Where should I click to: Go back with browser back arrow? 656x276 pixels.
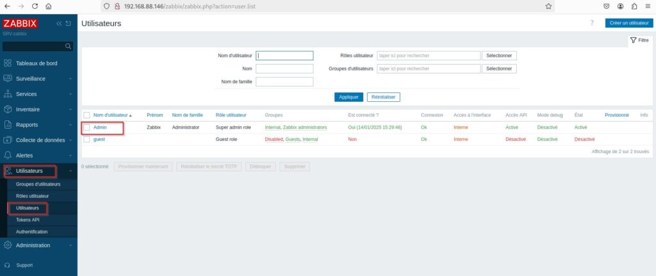click(7, 6)
